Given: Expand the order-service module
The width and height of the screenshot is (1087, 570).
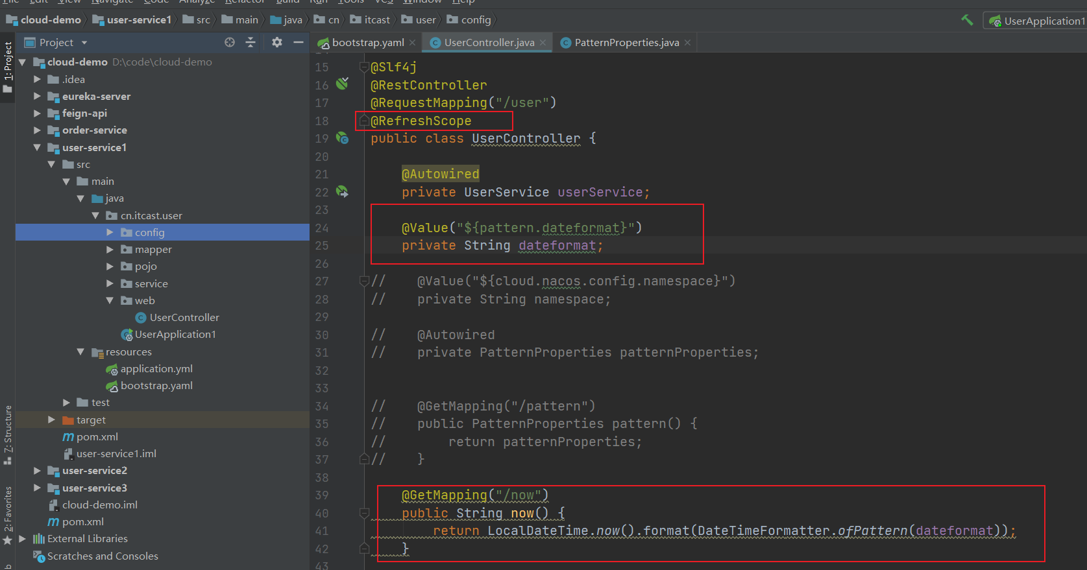Looking at the screenshot, I should coord(37,130).
